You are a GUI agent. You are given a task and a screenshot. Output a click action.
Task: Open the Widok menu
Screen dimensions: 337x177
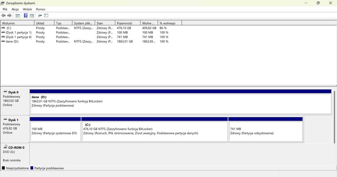pos(27,9)
